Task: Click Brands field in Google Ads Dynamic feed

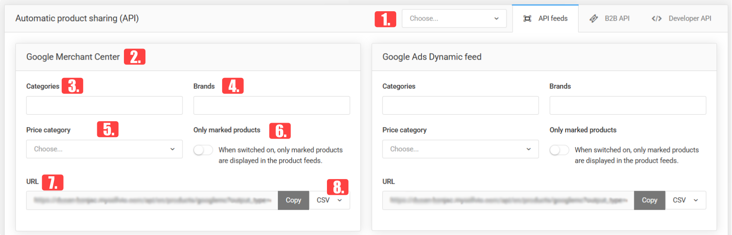Action: pos(628,105)
